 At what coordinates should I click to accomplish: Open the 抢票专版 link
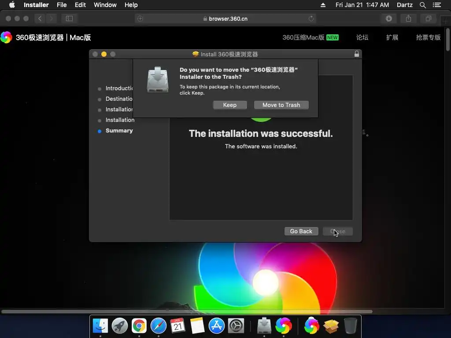point(428,37)
